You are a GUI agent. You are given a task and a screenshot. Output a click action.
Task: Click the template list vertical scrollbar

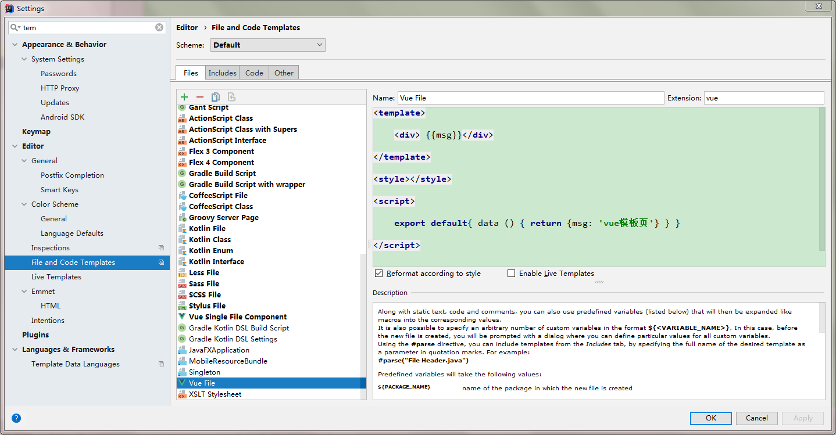[x=363, y=326]
